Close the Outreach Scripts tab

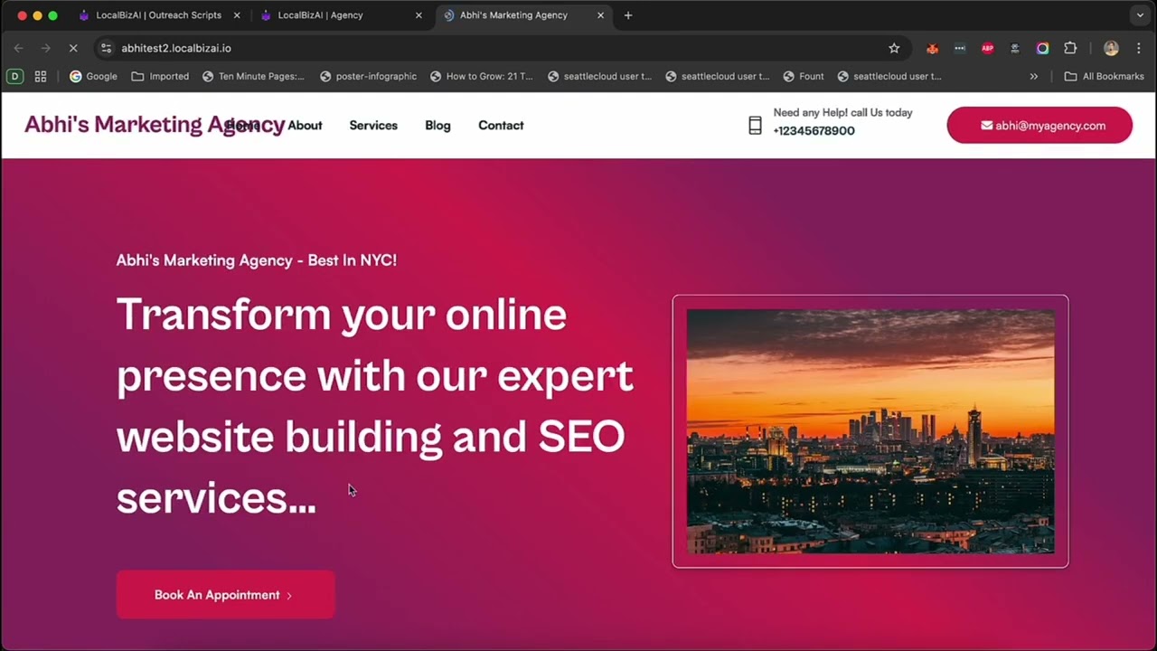point(237,15)
